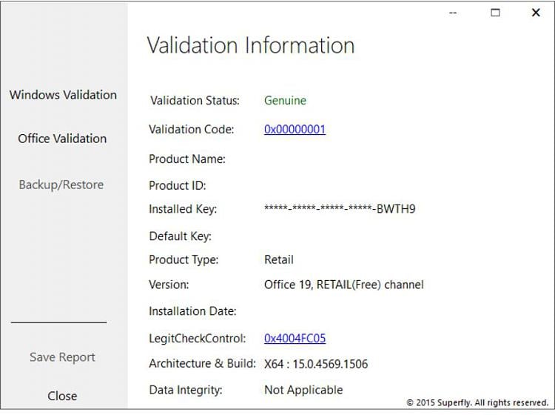The image size is (555, 415).
Task: Click the Version label
Action: pyautogui.click(x=169, y=285)
